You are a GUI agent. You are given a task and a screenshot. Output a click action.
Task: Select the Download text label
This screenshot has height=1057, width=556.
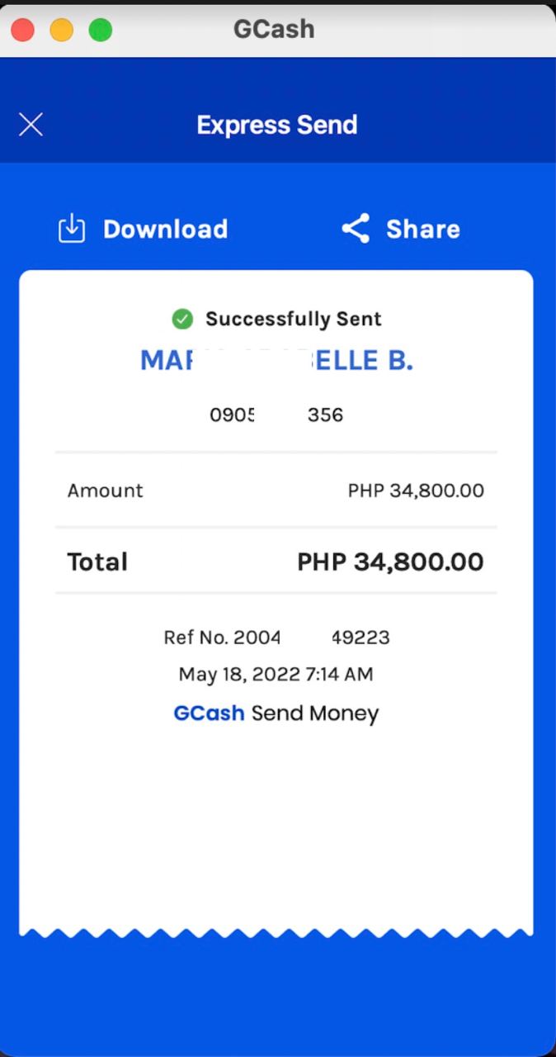click(165, 229)
